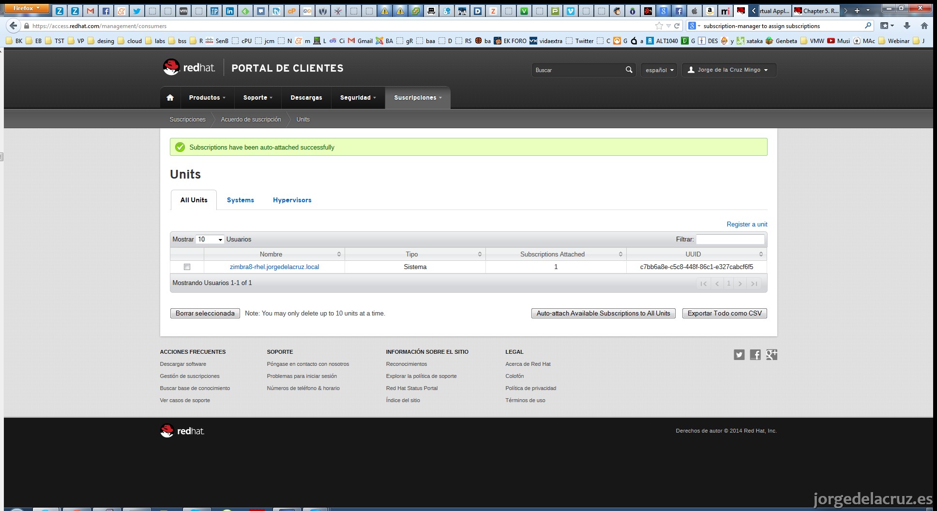Expand the Productos menu
937x511 pixels.
pyautogui.click(x=207, y=97)
